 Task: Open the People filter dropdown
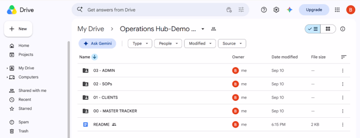[x=168, y=43]
